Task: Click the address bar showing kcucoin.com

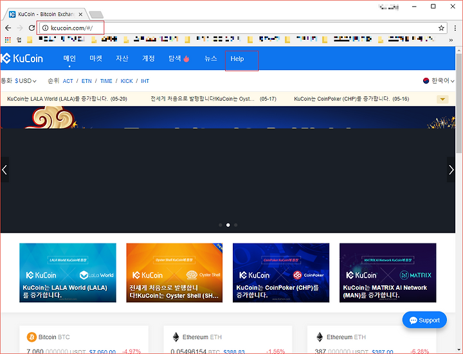Action: [x=242, y=28]
